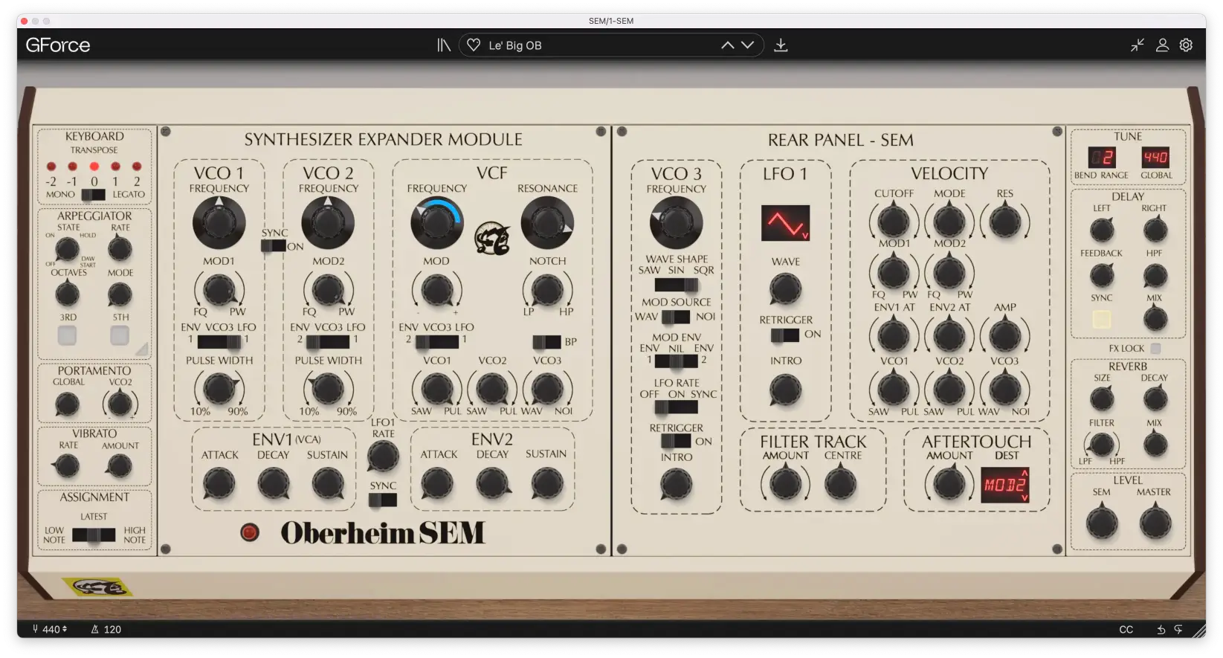Click the save preset download icon

click(x=781, y=45)
